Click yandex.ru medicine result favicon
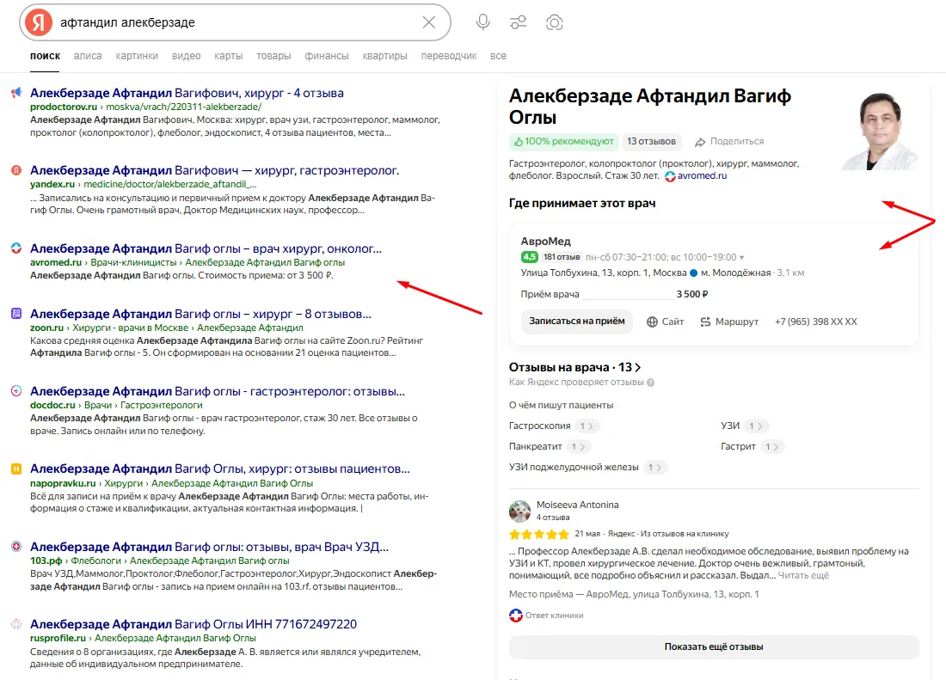 tap(16, 170)
